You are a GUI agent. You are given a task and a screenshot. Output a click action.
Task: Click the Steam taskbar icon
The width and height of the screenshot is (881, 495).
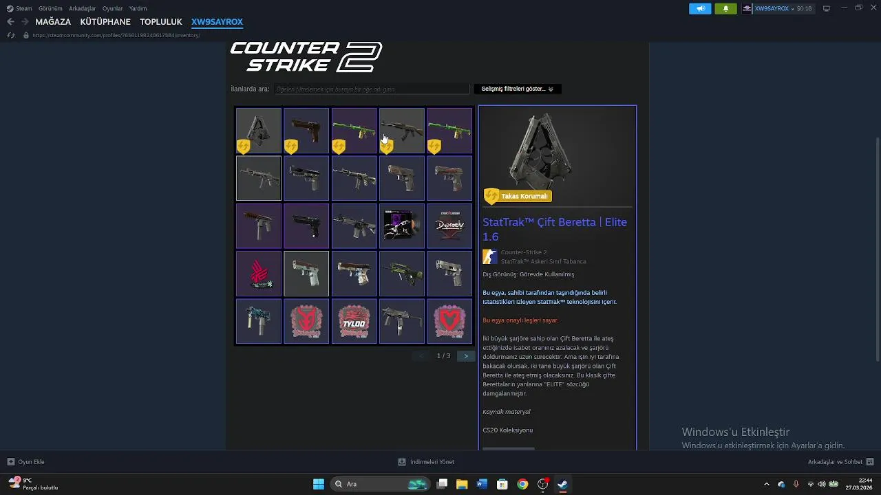coord(562,484)
